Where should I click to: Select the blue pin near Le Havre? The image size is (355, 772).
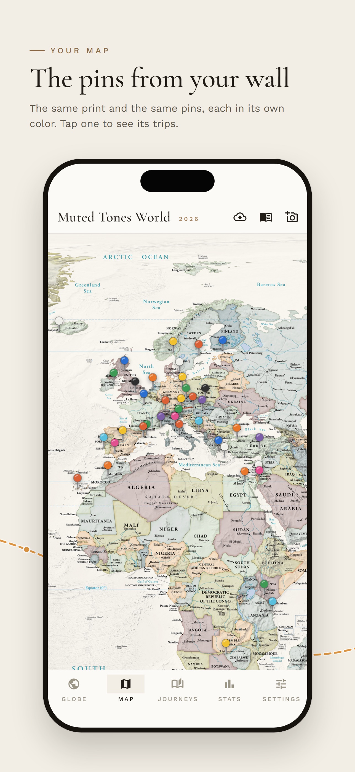click(144, 393)
